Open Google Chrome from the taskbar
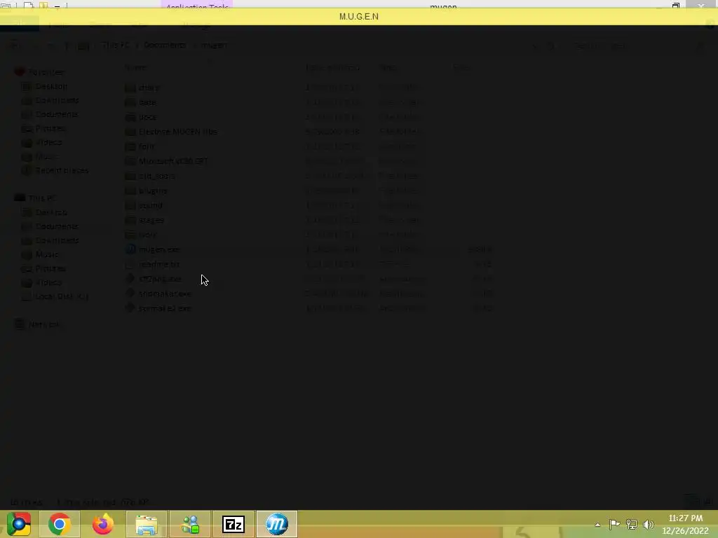The height and width of the screenshot is (538, 718). click(59, 524)
